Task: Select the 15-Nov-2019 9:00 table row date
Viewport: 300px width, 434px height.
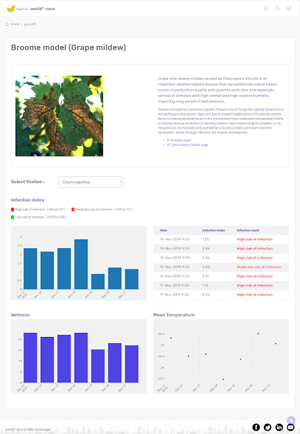Action: point(175,267)
